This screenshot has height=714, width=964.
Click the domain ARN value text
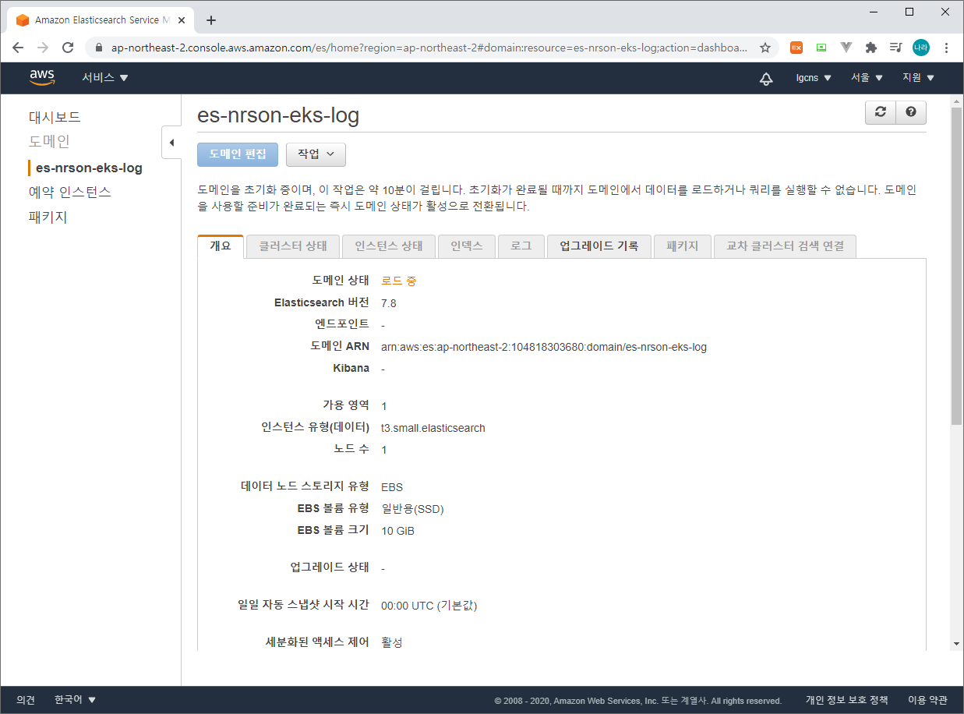coord(544,347)
